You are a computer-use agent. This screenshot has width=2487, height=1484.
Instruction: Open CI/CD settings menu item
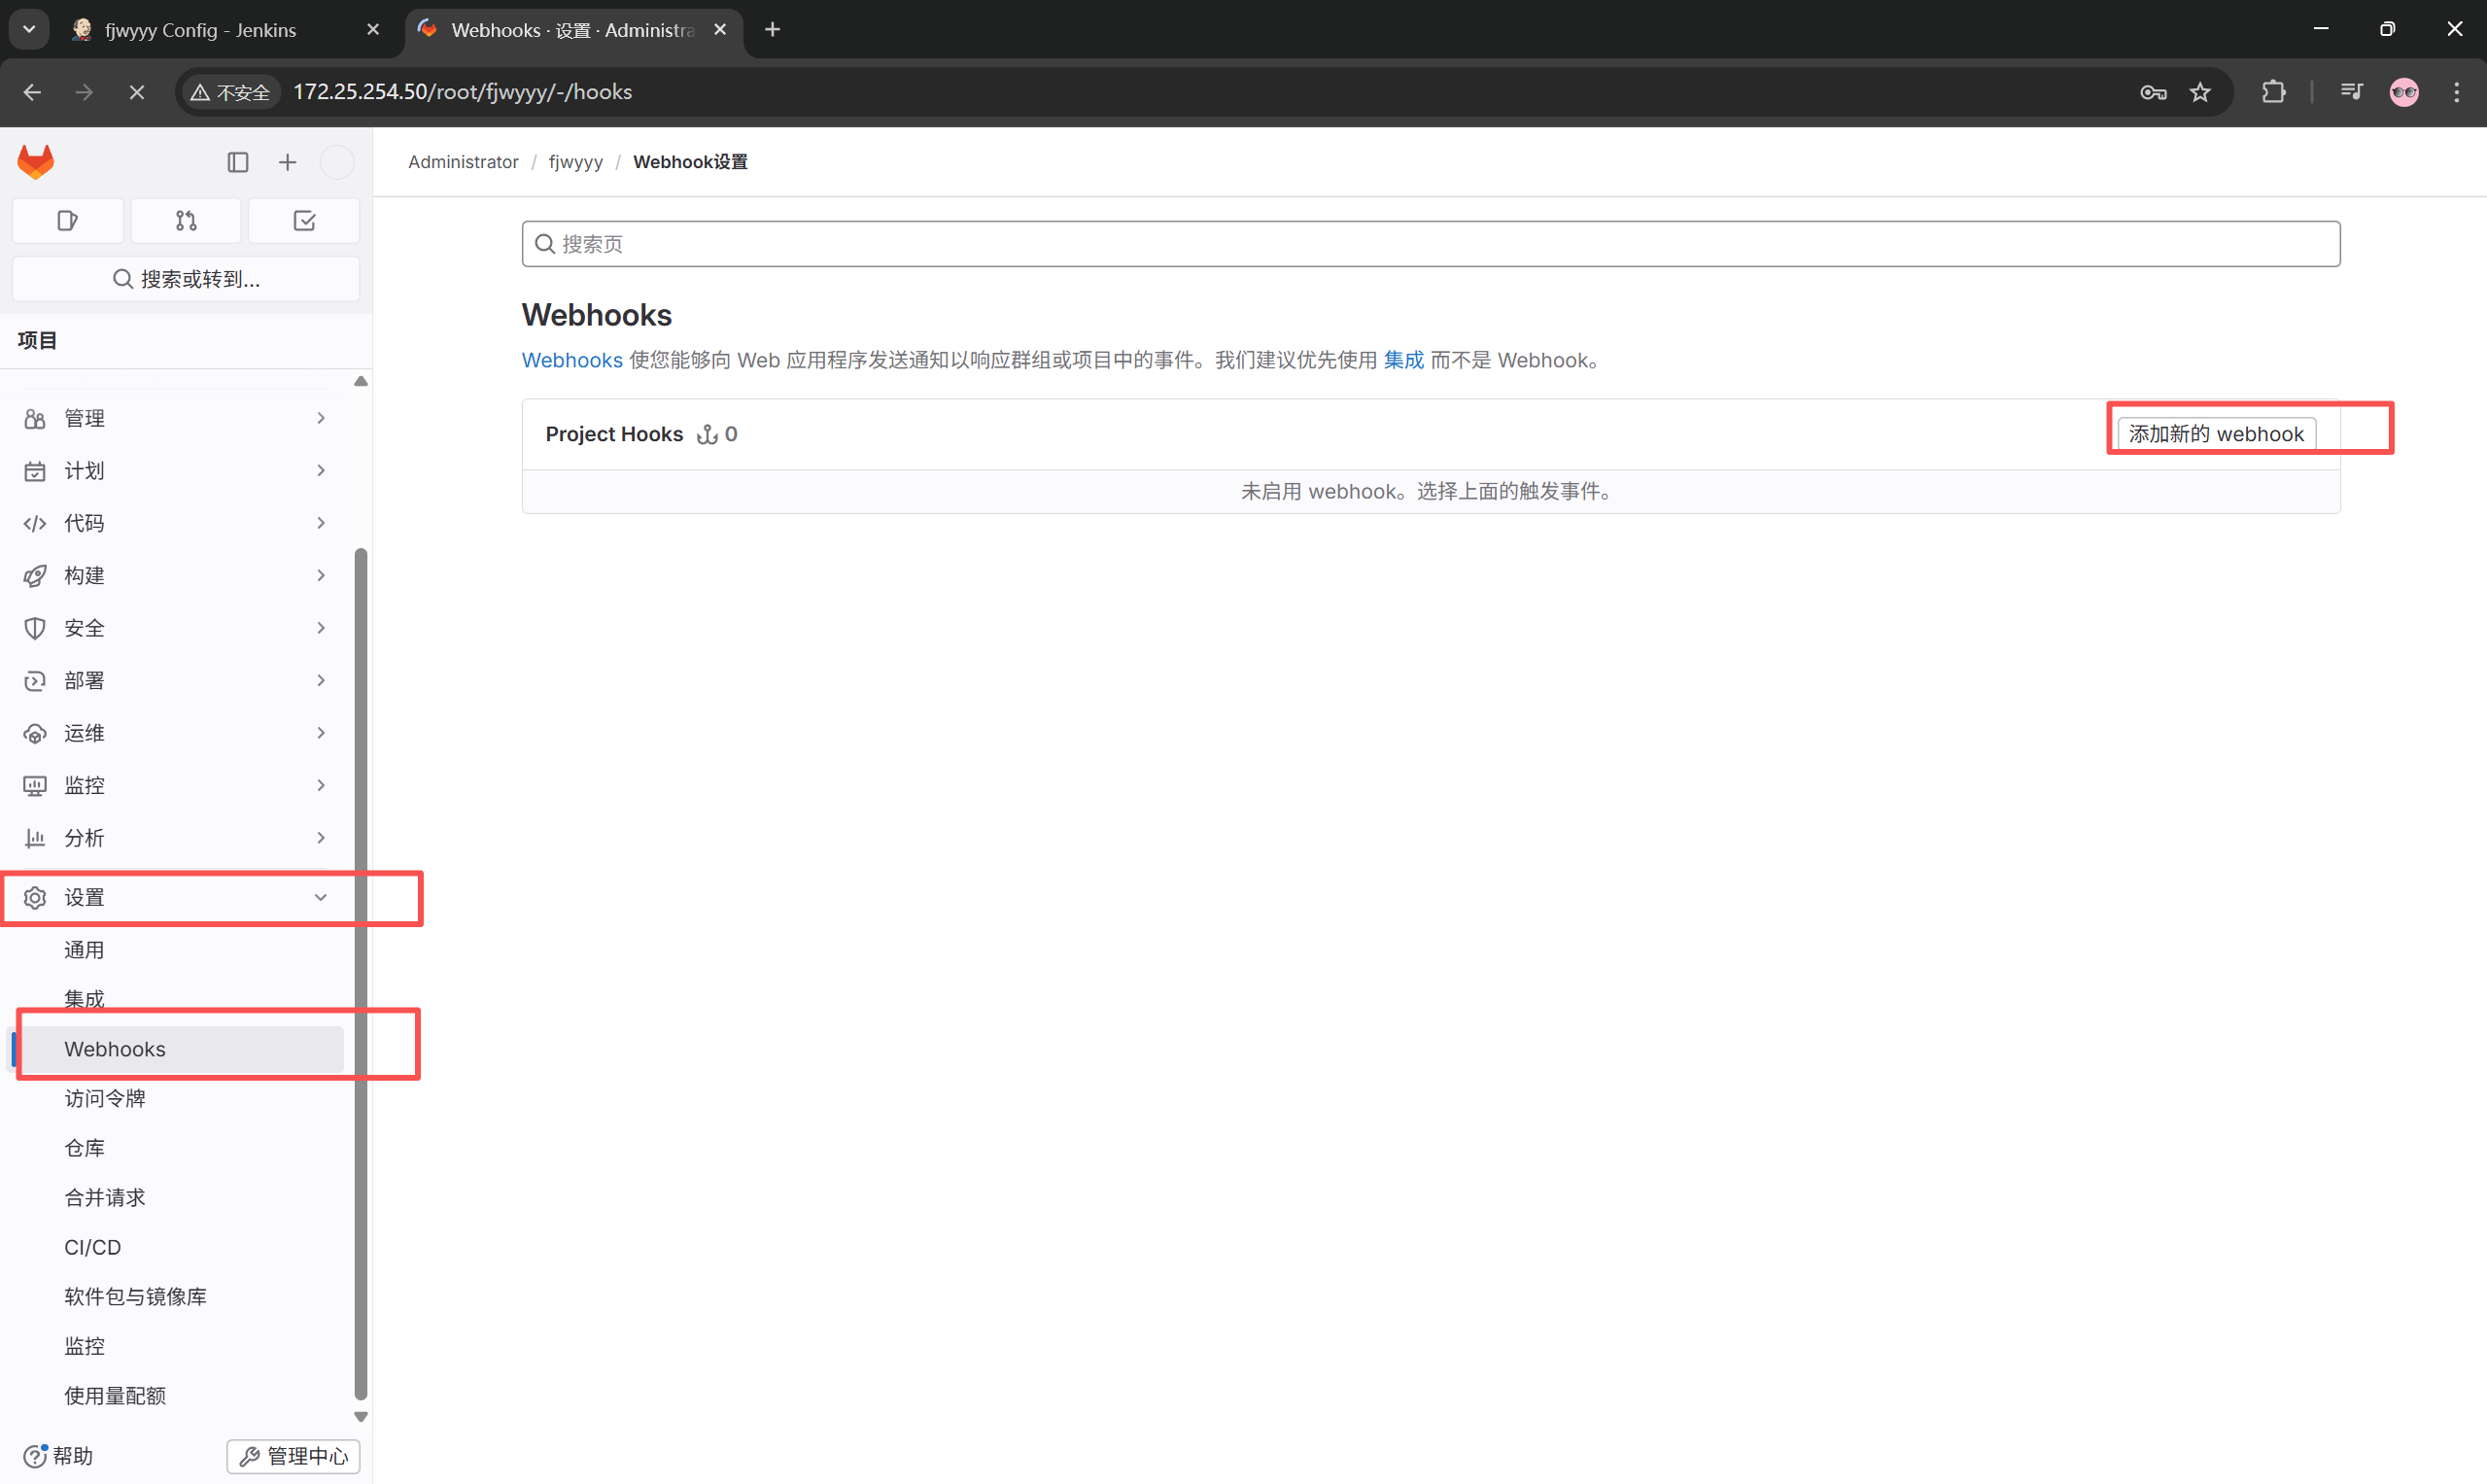(x=93, y=1247)
